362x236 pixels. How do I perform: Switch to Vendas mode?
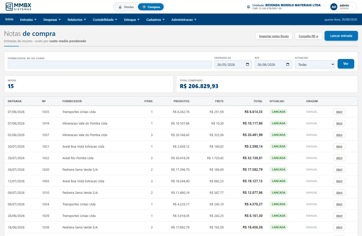pos(126,7)
